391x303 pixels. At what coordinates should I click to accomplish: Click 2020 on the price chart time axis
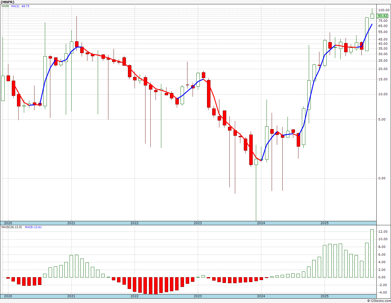pos(8,223)
